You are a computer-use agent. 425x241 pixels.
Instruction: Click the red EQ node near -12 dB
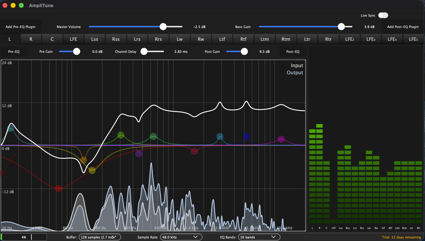[58, 188]
